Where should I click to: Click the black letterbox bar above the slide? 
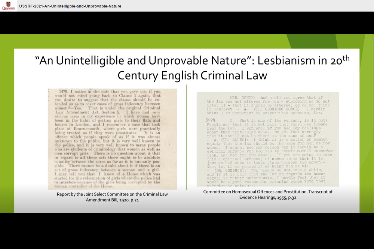point(187,23)
